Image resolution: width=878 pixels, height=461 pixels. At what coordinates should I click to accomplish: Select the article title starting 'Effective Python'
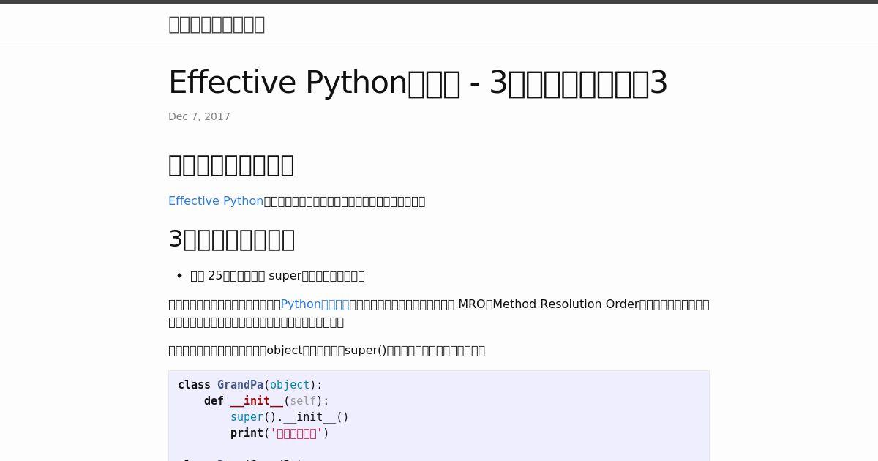tap(418, 83)
